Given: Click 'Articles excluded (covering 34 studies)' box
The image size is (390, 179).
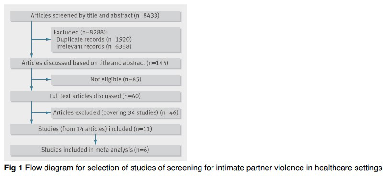Looking at the screenshot, I should [116, 112].
